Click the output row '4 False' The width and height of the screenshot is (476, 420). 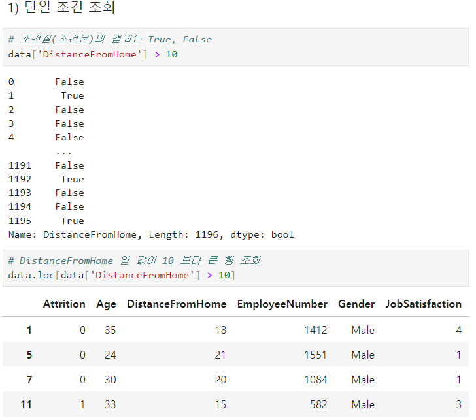46,137
